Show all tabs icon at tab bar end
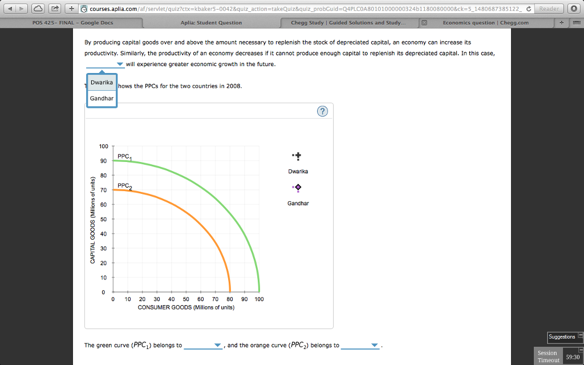The image size is (584, 365). [577, 23]
